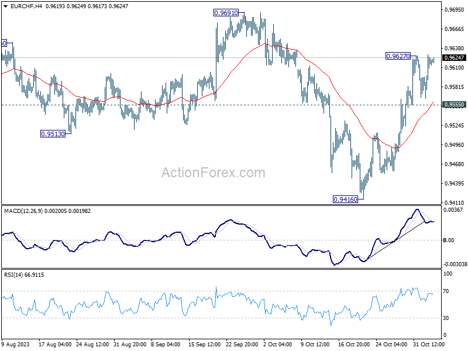
Task: Click the 8 Sep 04:00 time label
Action: click(166, 345)
